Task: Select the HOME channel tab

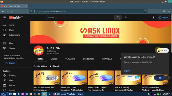Action: (x=40, y=59)
